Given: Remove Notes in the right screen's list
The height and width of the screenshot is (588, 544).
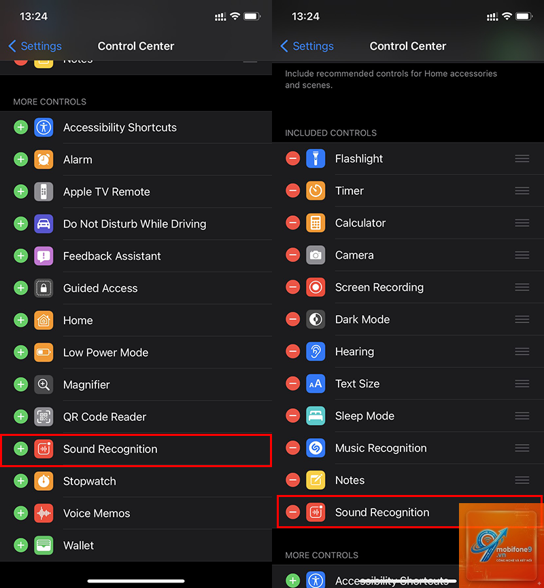Looking at the screenshot, I should tap(292, 480).
